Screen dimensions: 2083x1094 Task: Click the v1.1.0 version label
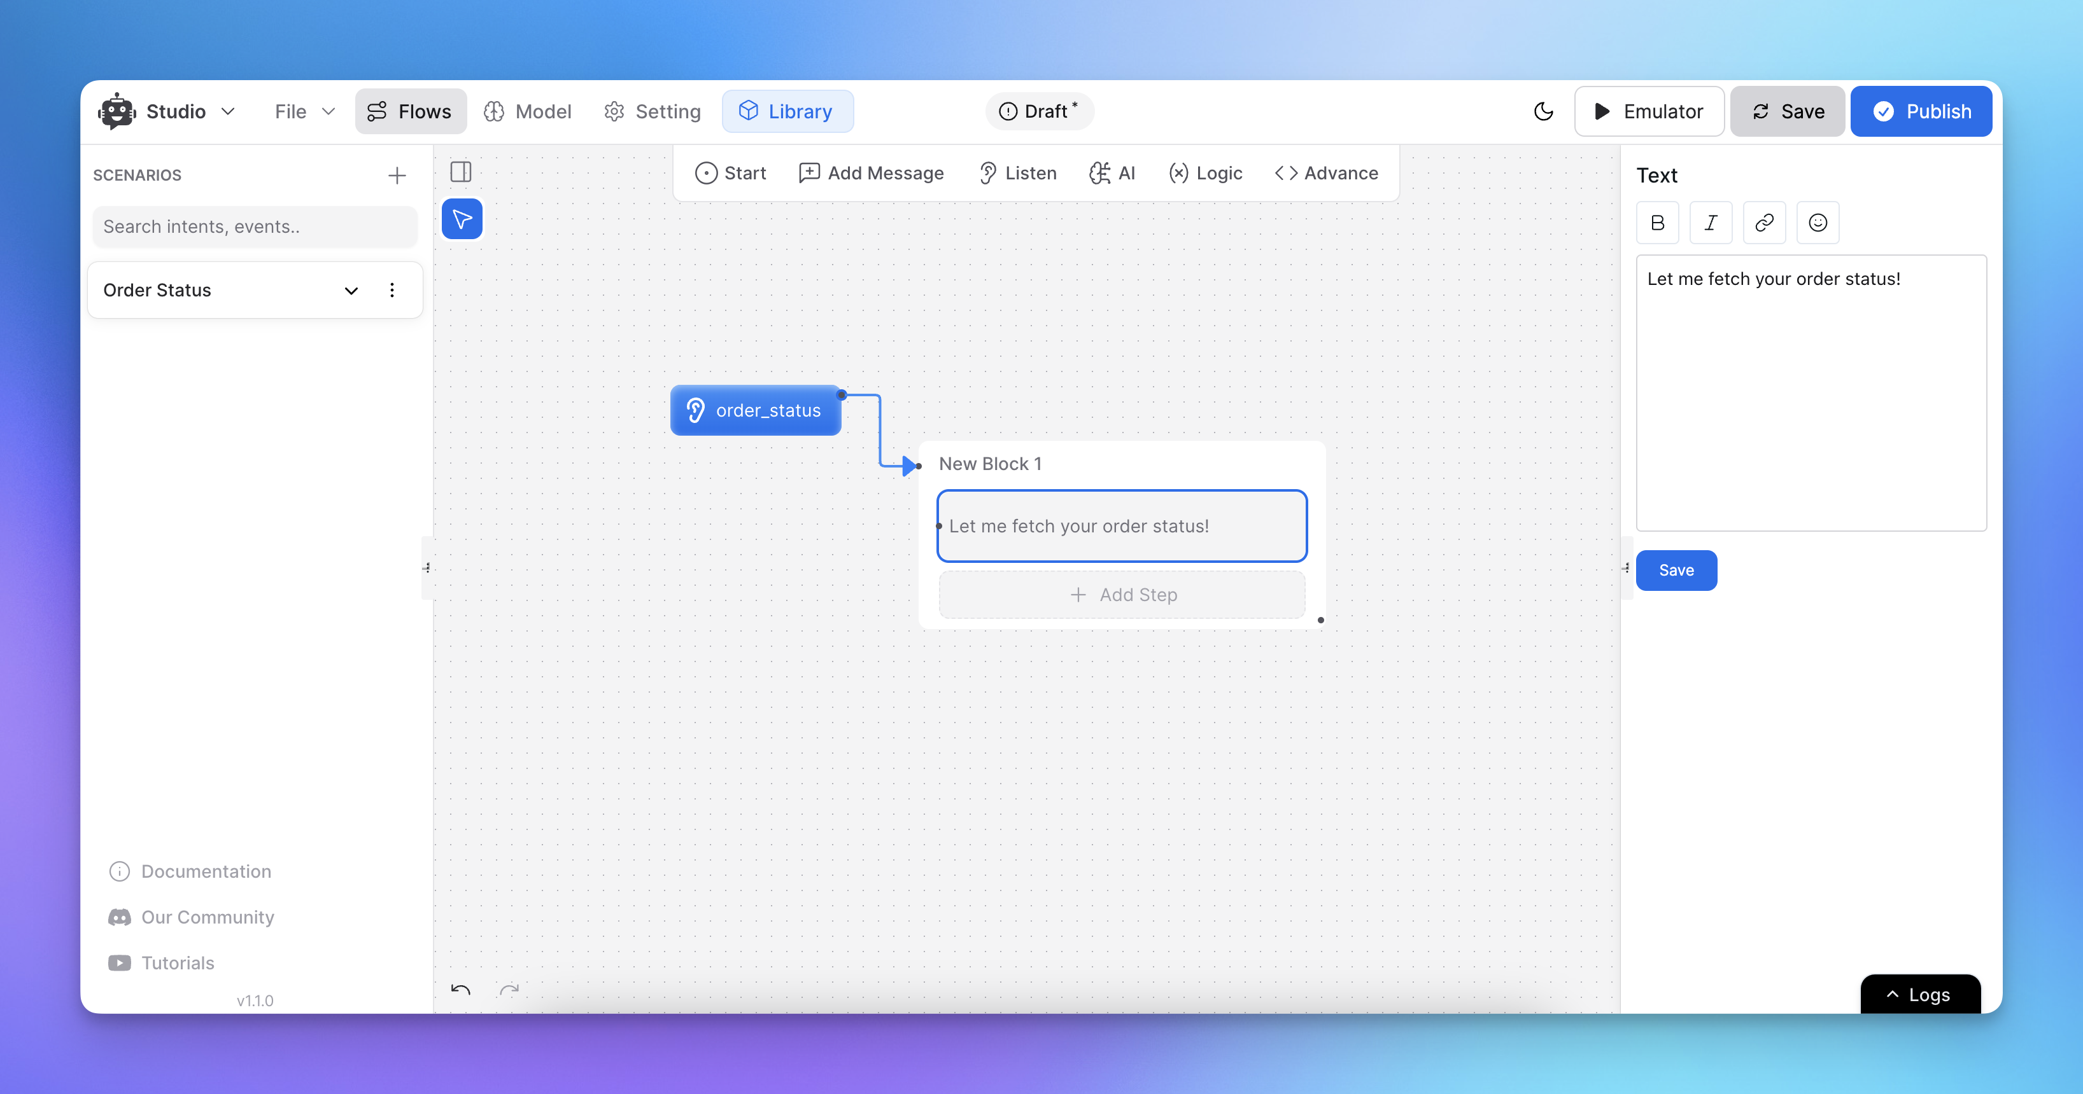[255, 1001]
